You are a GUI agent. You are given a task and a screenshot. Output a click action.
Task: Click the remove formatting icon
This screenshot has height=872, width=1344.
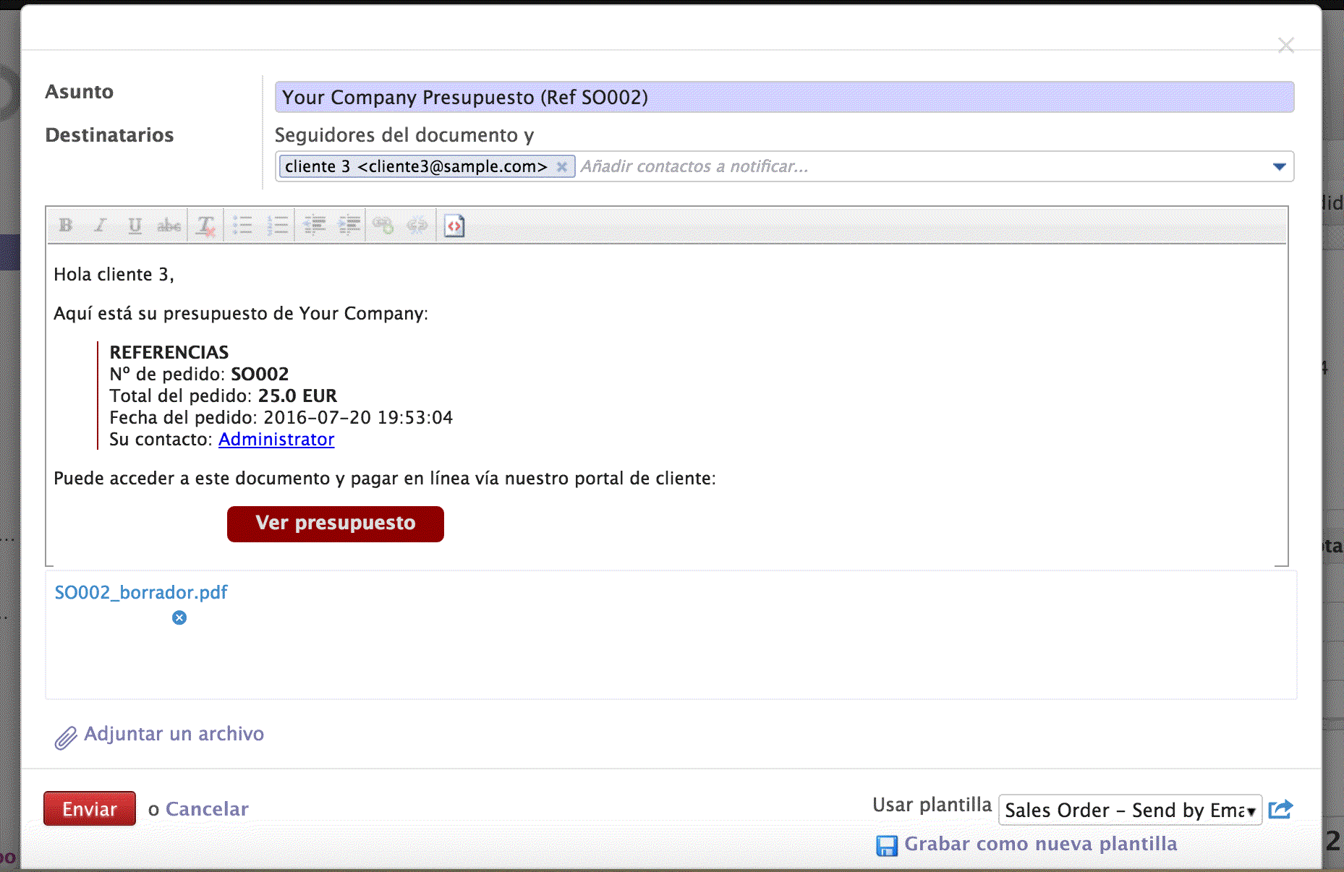(206, 226)
